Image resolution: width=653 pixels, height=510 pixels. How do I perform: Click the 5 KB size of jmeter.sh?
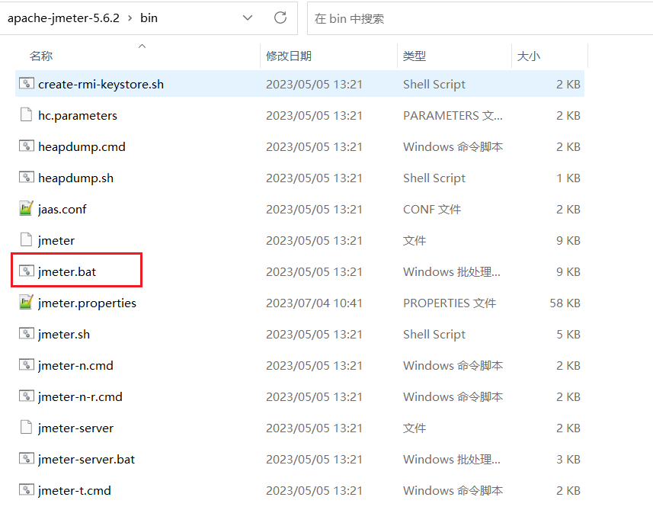(568, 334)
